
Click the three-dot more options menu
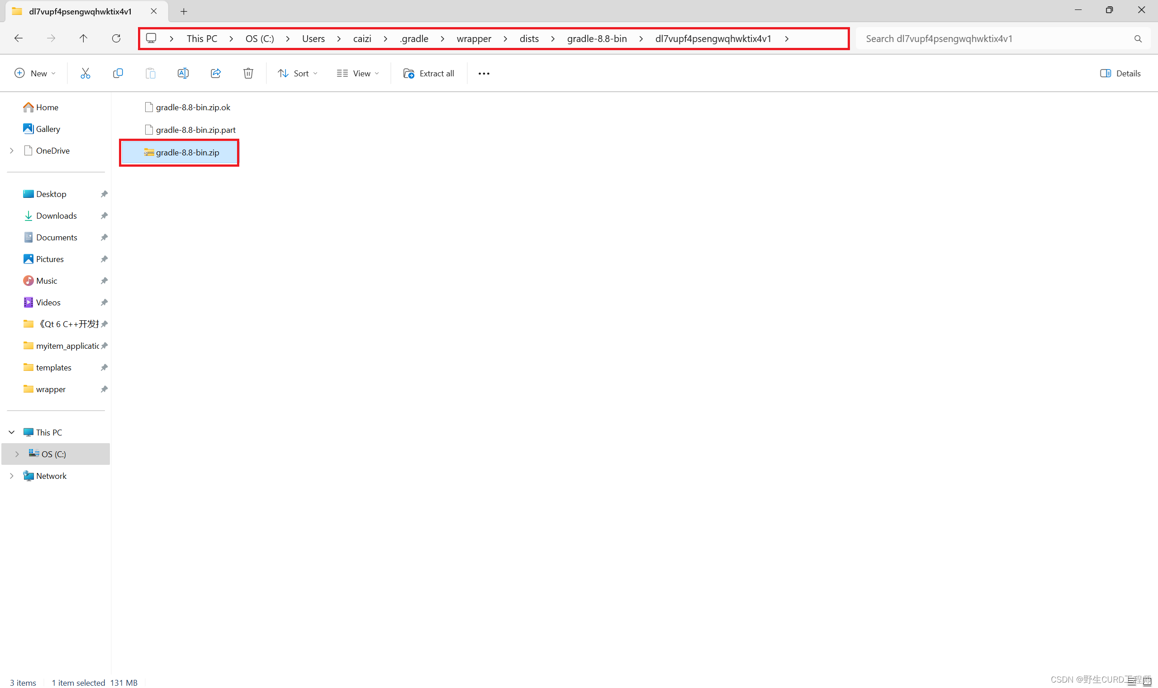click(x=484, y=74)
